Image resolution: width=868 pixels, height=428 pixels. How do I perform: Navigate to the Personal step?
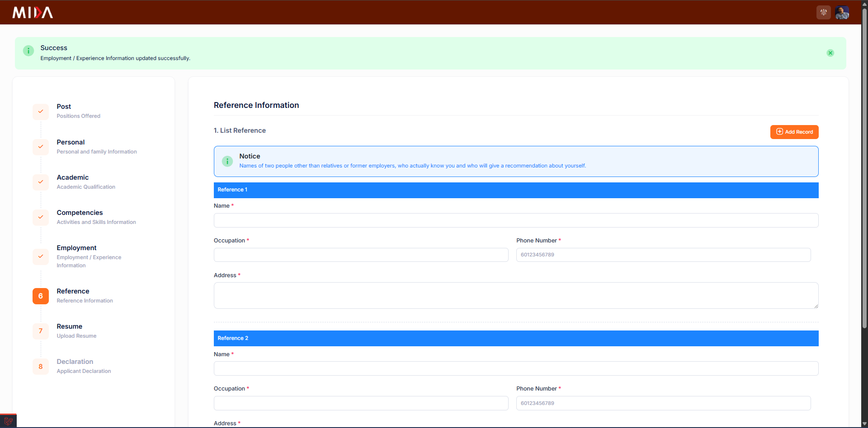pos(71,142)
